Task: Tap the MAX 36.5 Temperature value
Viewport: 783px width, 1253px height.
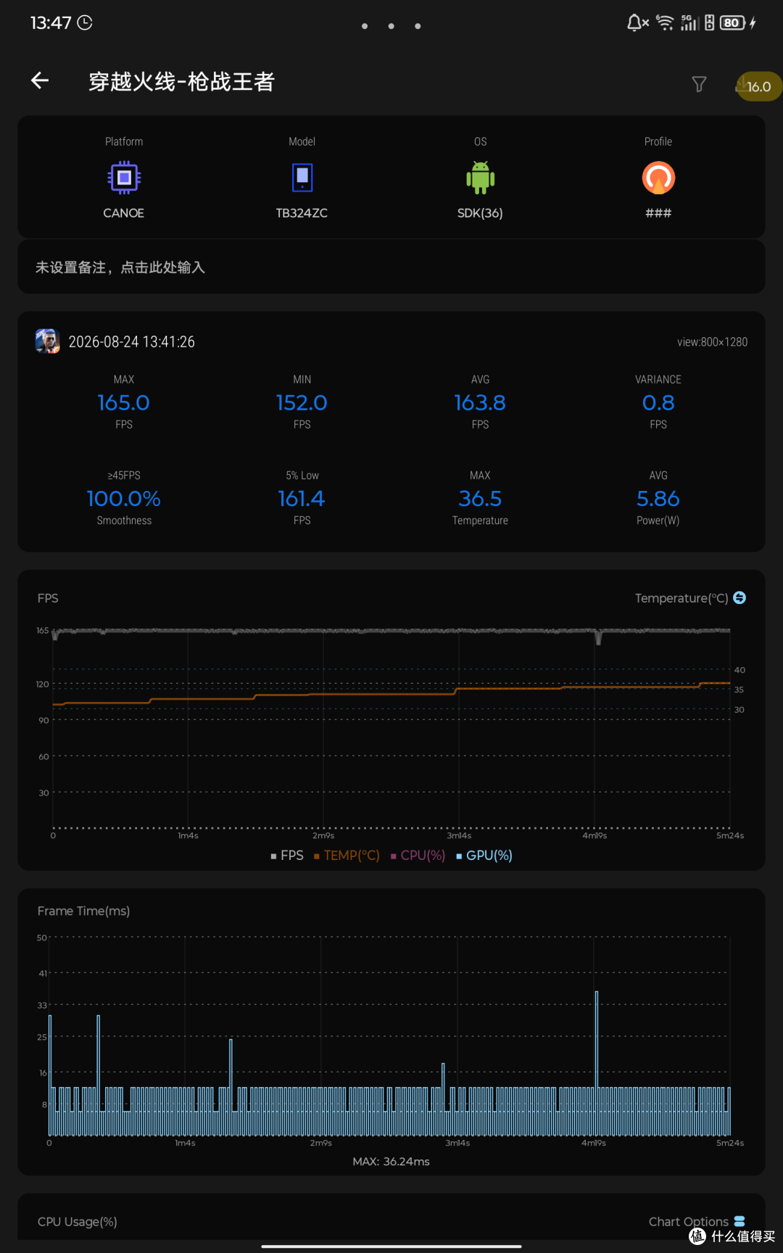Action: [x=480, y=498]
